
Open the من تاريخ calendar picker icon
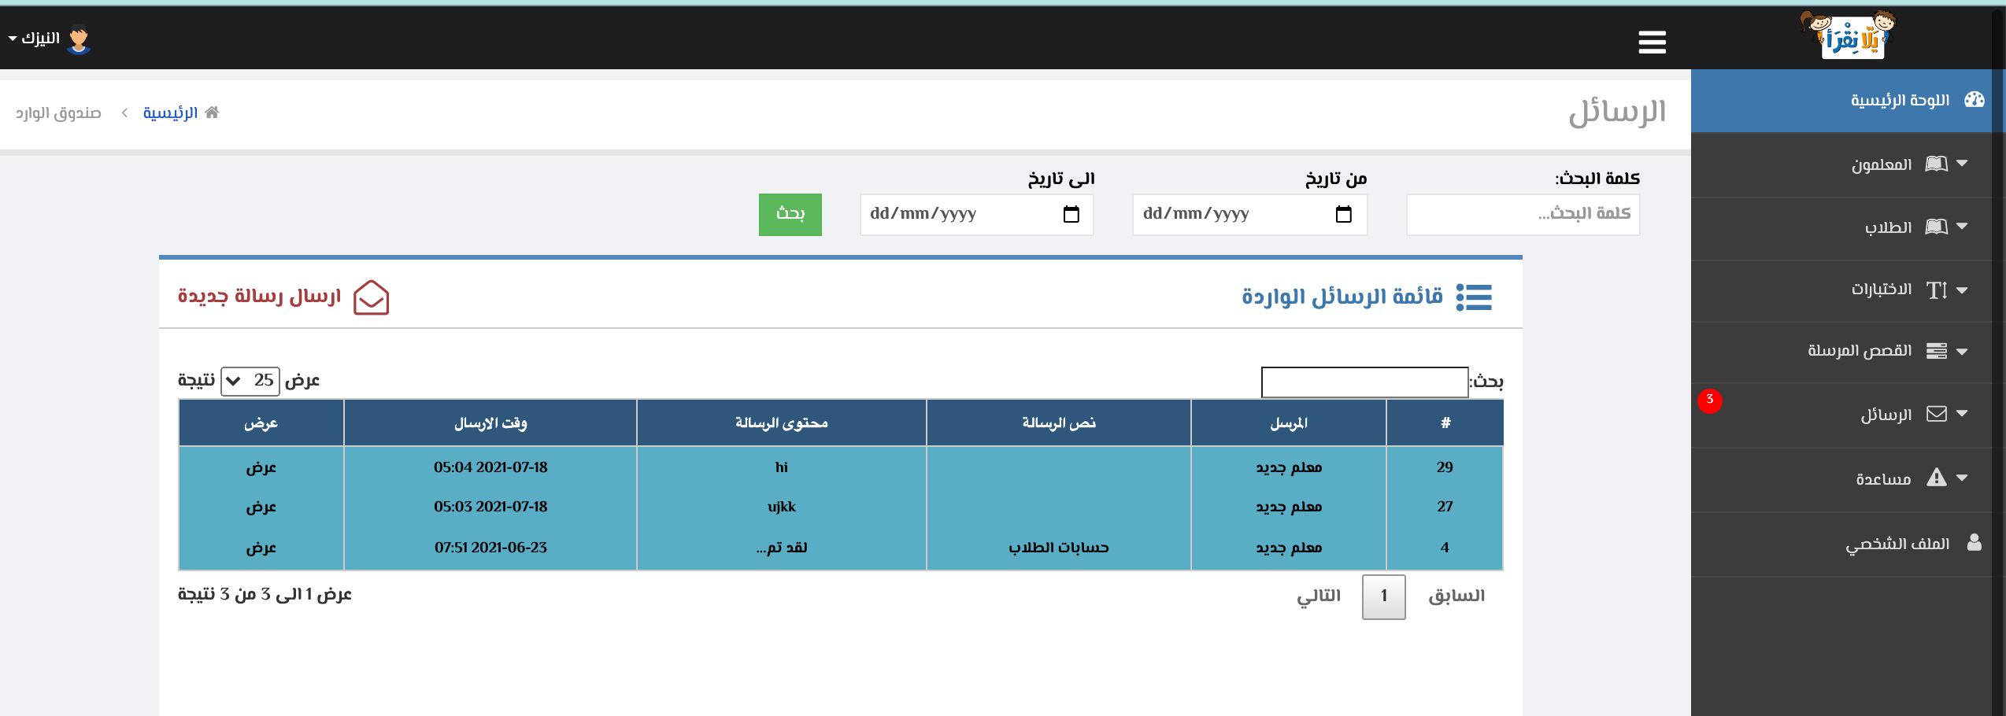(x=1344, y=214)
